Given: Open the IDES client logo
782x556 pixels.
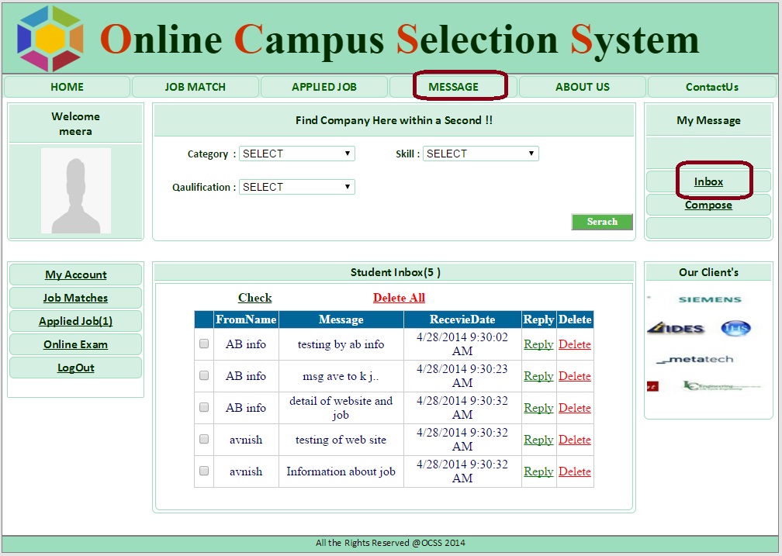Looking at the screenshot, I should click(x=675, y=329).
